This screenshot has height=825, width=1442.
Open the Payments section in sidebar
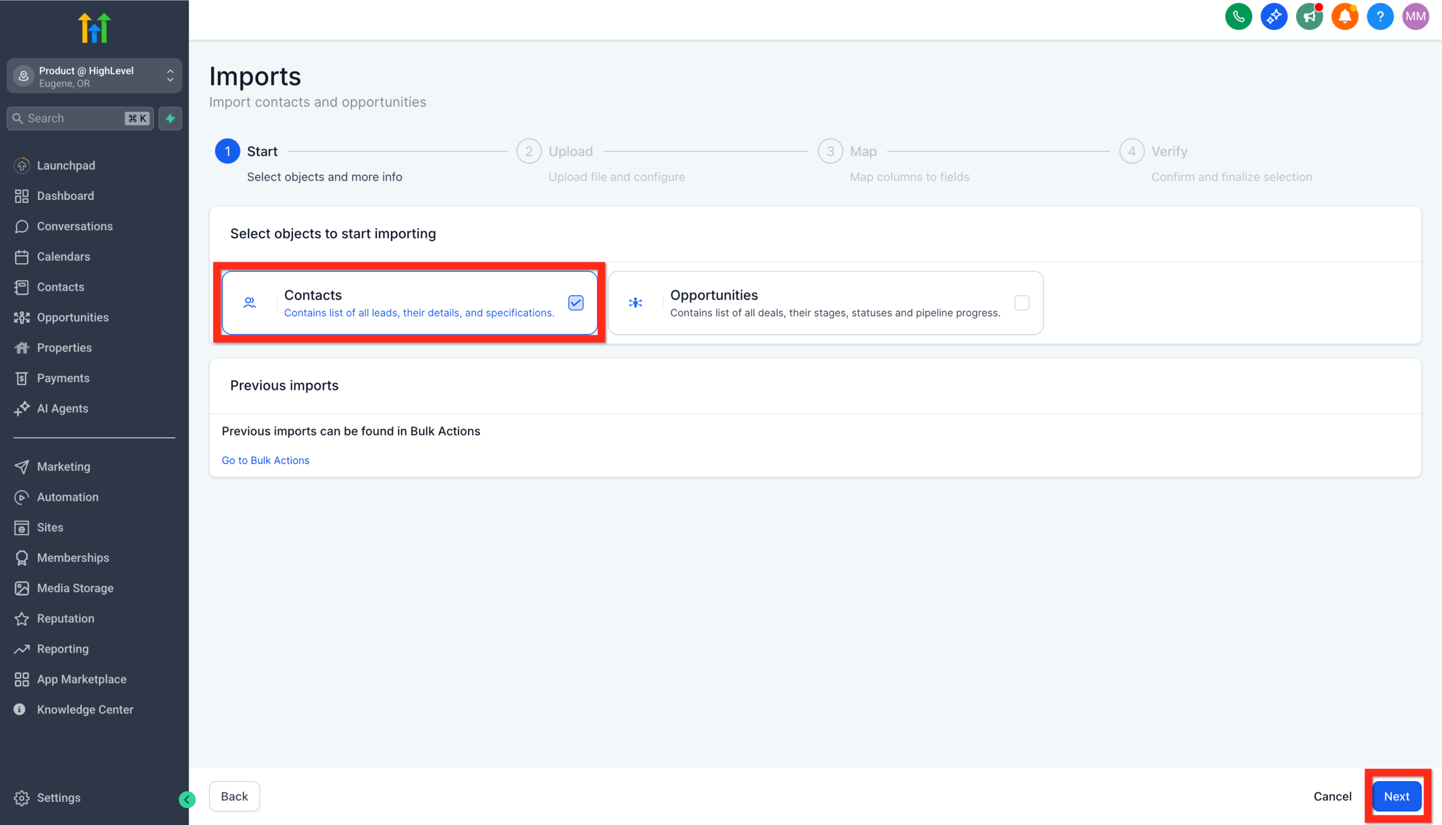click(63, 378)
